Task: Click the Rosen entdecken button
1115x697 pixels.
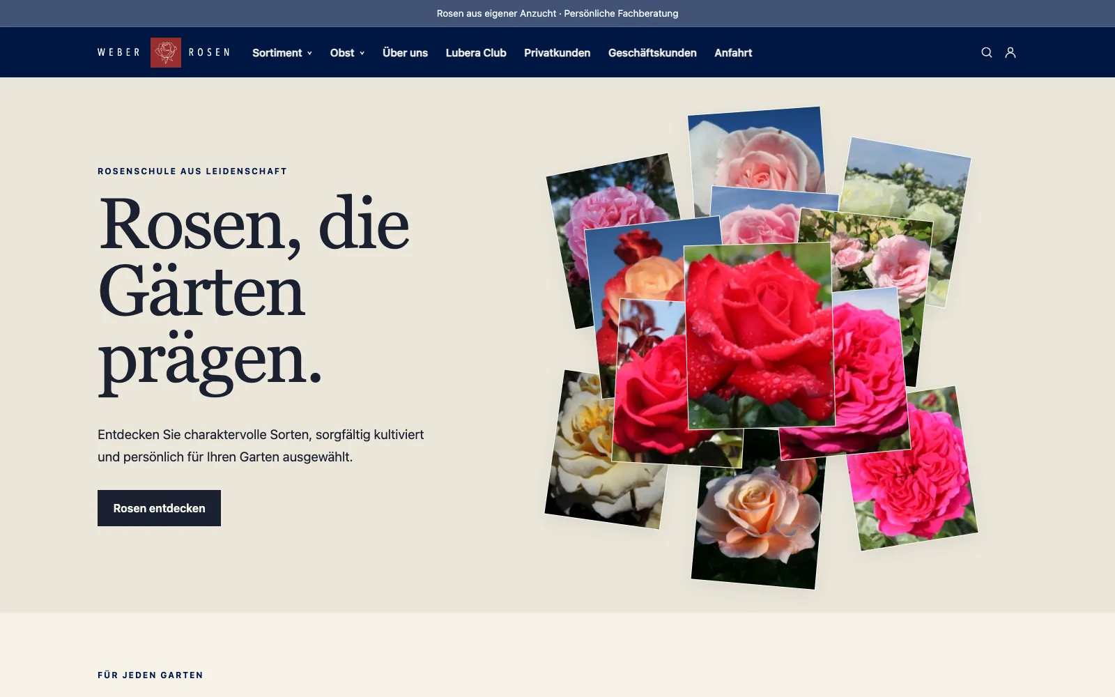Action: tap(159, 508)
